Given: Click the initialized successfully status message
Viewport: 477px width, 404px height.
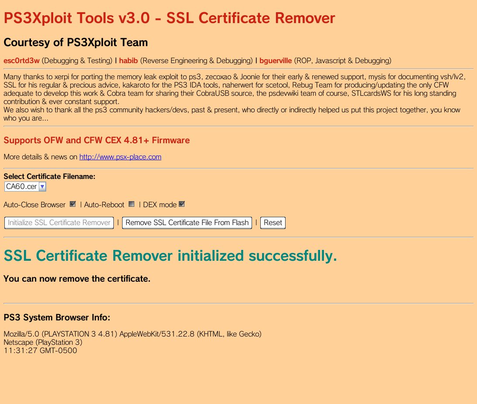Looking at the screenshot, I should tap(170, 256).
